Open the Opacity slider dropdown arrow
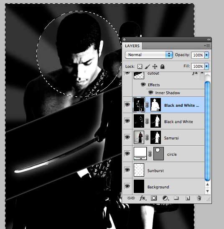Image resolution: width=224 pixels, height=229 pixels. click(x=206, y=55)
